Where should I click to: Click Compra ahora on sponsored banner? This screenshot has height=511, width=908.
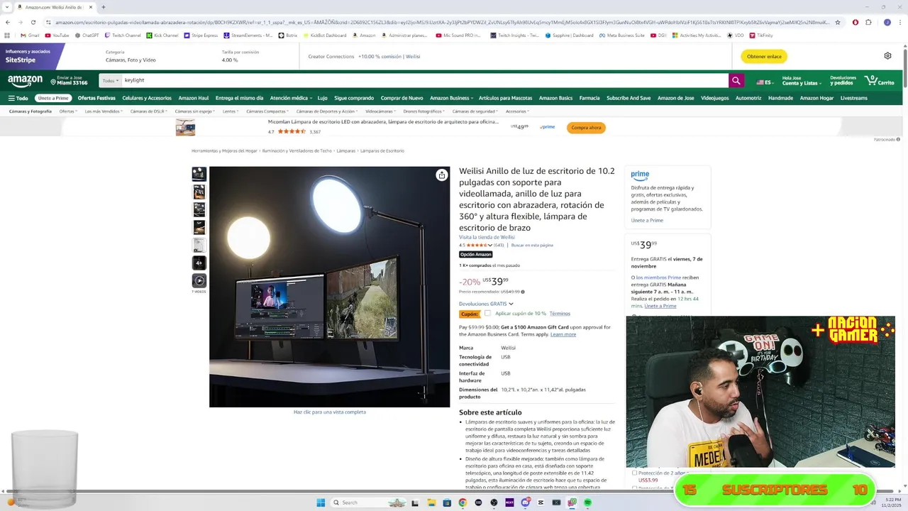[586, 128]
